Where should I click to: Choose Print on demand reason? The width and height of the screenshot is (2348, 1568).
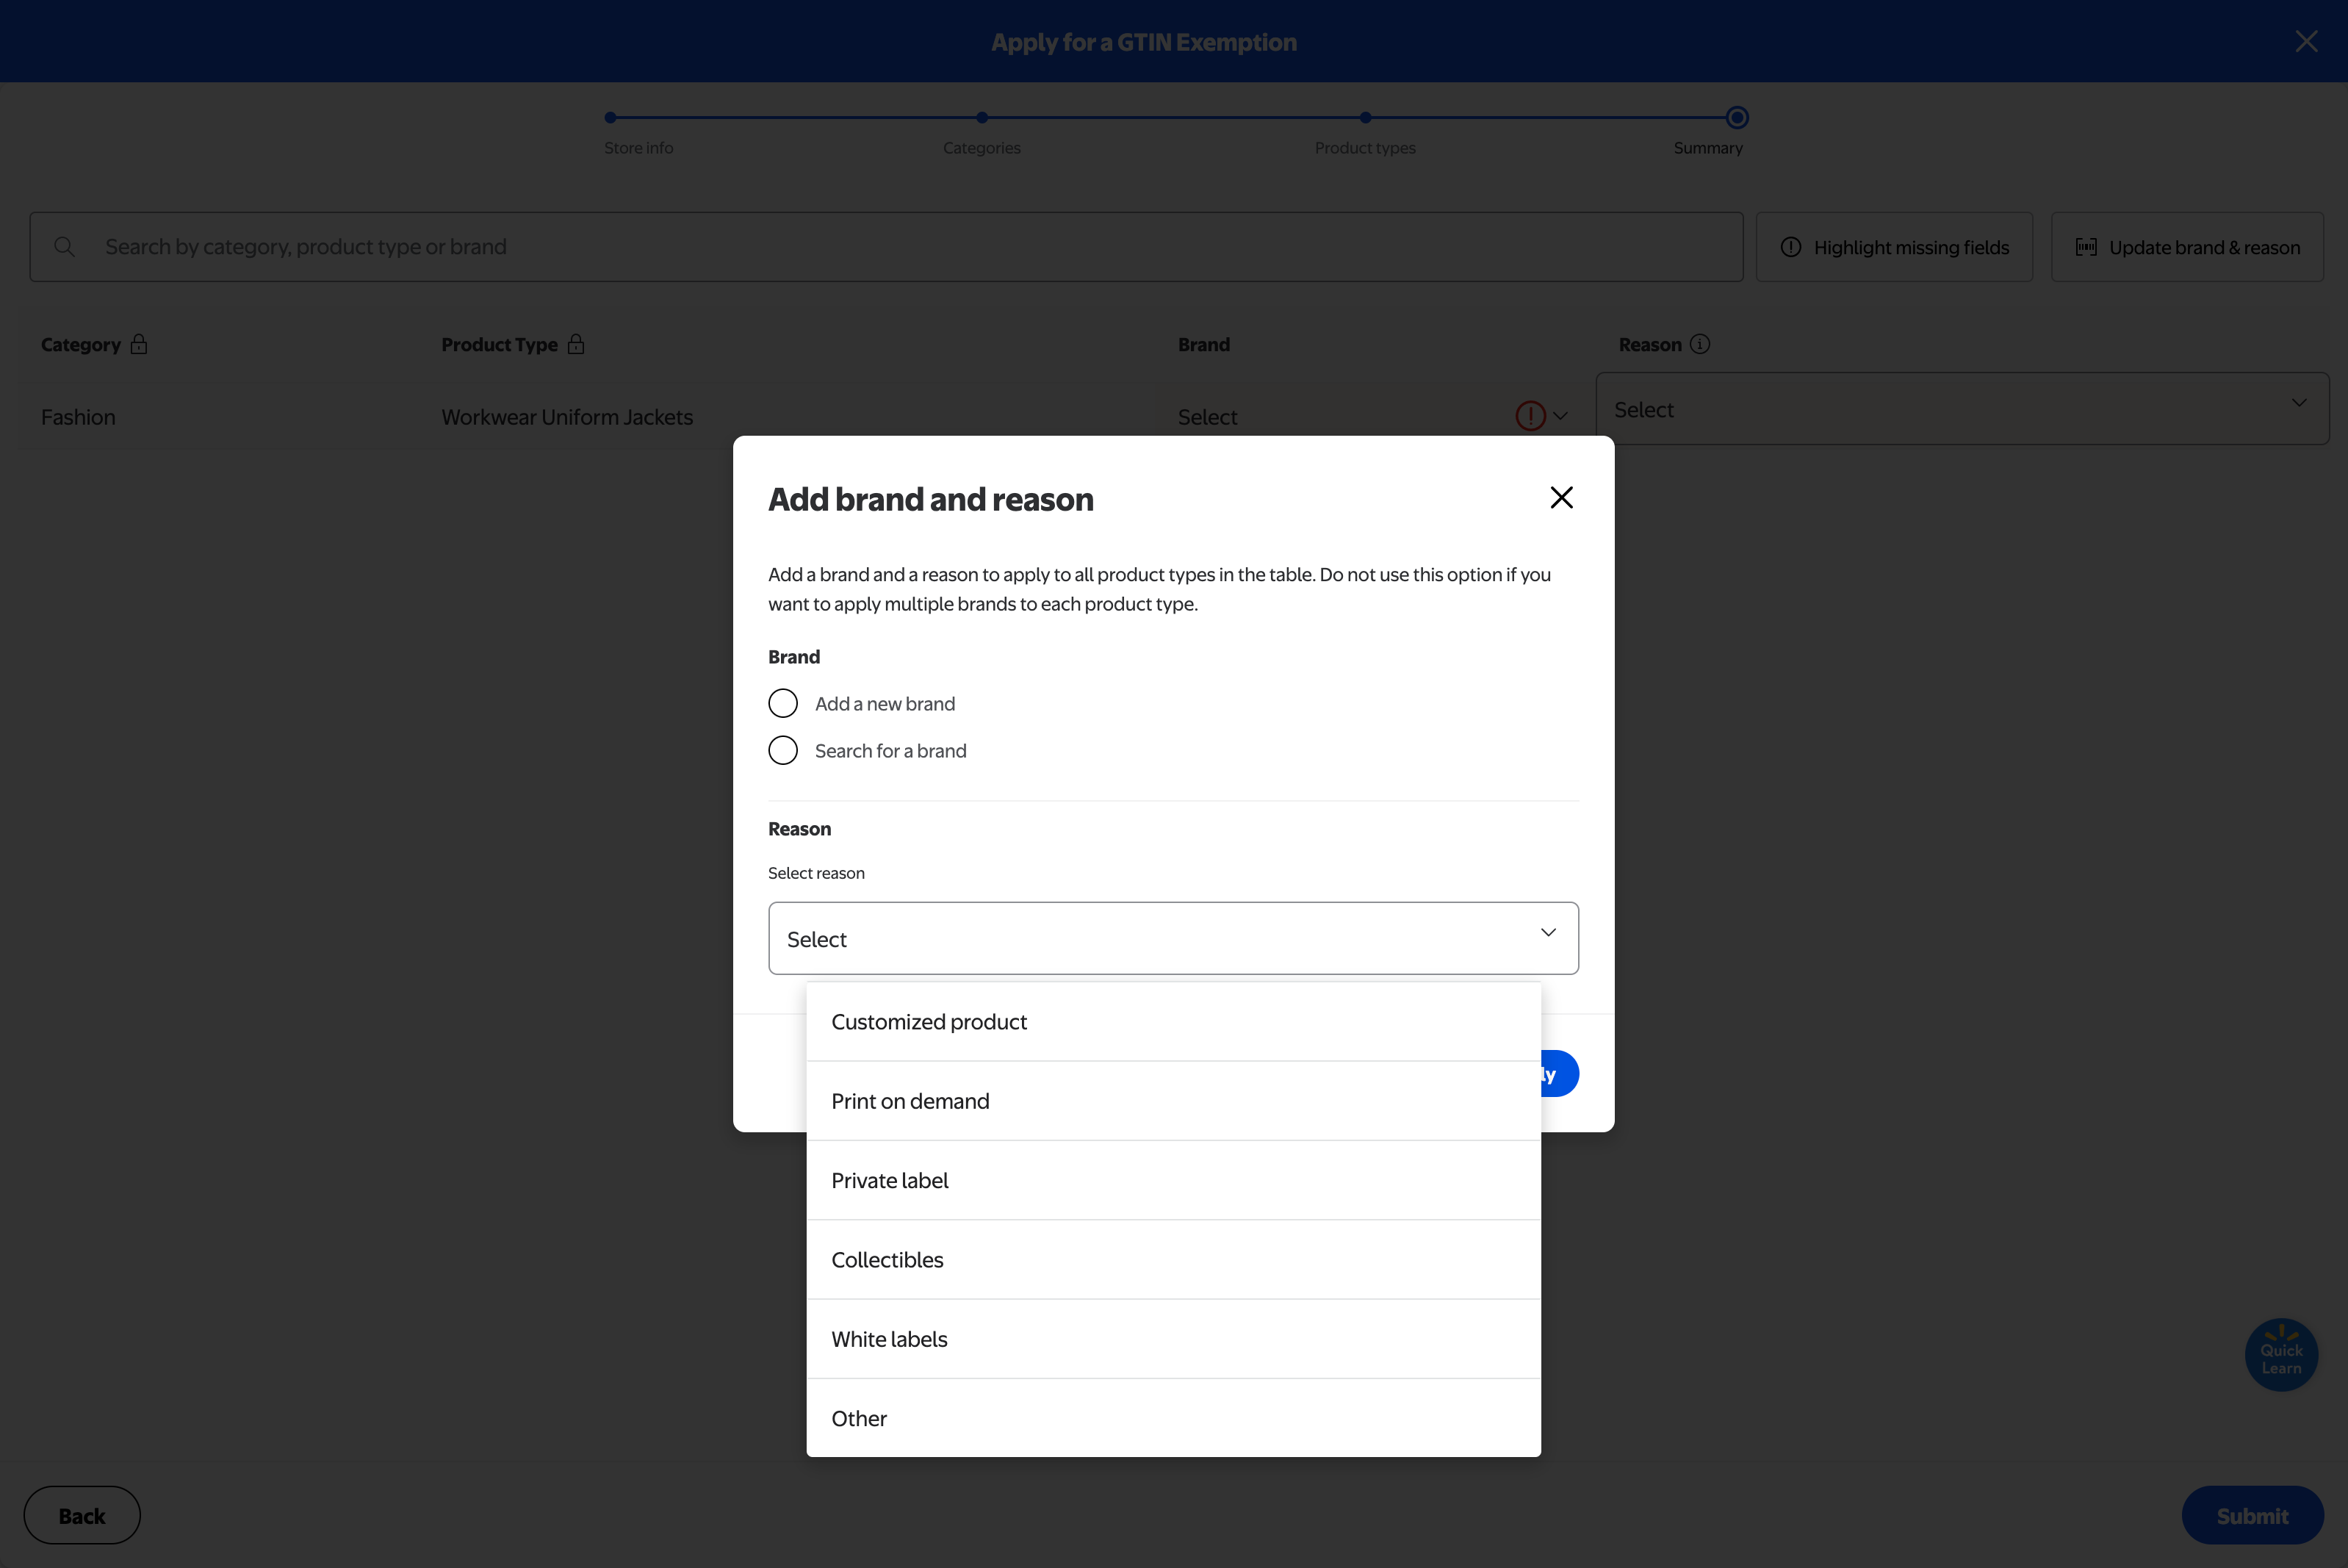1173,1101
